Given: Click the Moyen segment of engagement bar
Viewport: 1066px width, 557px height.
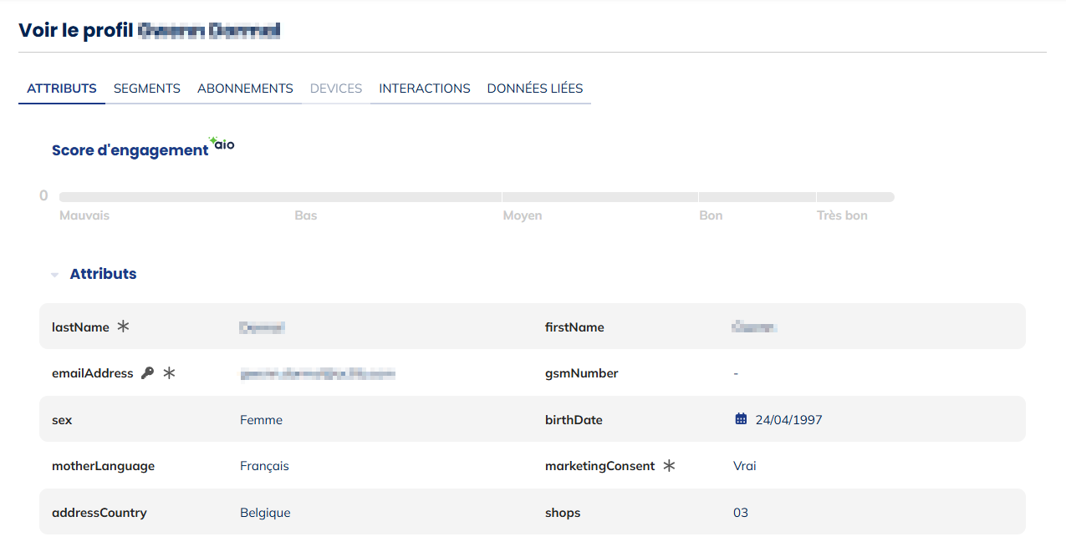Looking at the screenshot, I should point(599,197).
